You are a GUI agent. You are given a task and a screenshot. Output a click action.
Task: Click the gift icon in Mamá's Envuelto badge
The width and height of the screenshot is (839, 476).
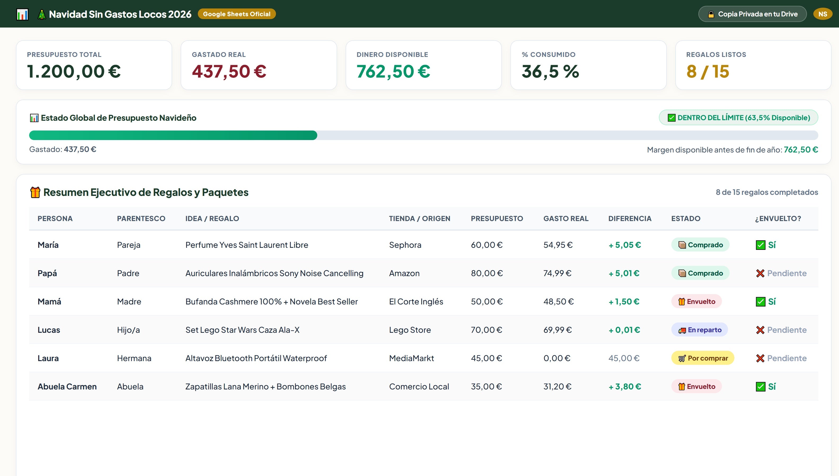coord(681,302)
